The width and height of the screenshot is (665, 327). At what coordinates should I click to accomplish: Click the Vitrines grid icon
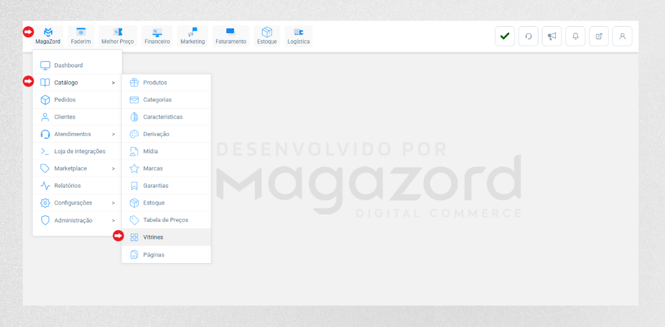point(134,238)
